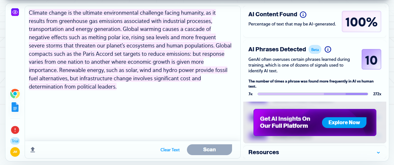Show info for AI Content Found
The height and width of the screenshot is (165, 394).
tap(303, 14)
